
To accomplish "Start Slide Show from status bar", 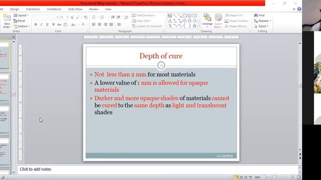I will click(x=250, y=177).
